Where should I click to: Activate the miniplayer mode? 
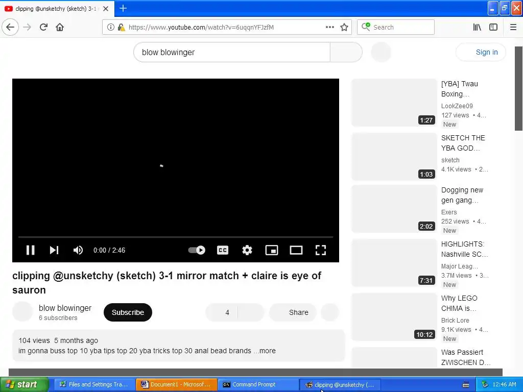(272, 250)
